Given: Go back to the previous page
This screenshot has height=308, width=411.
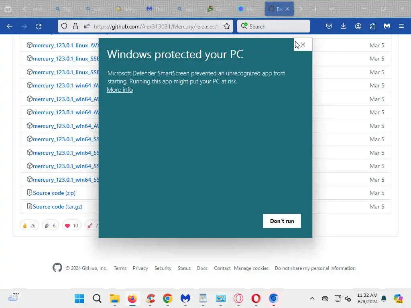Looking at the screenshot, I should [10, 26].
